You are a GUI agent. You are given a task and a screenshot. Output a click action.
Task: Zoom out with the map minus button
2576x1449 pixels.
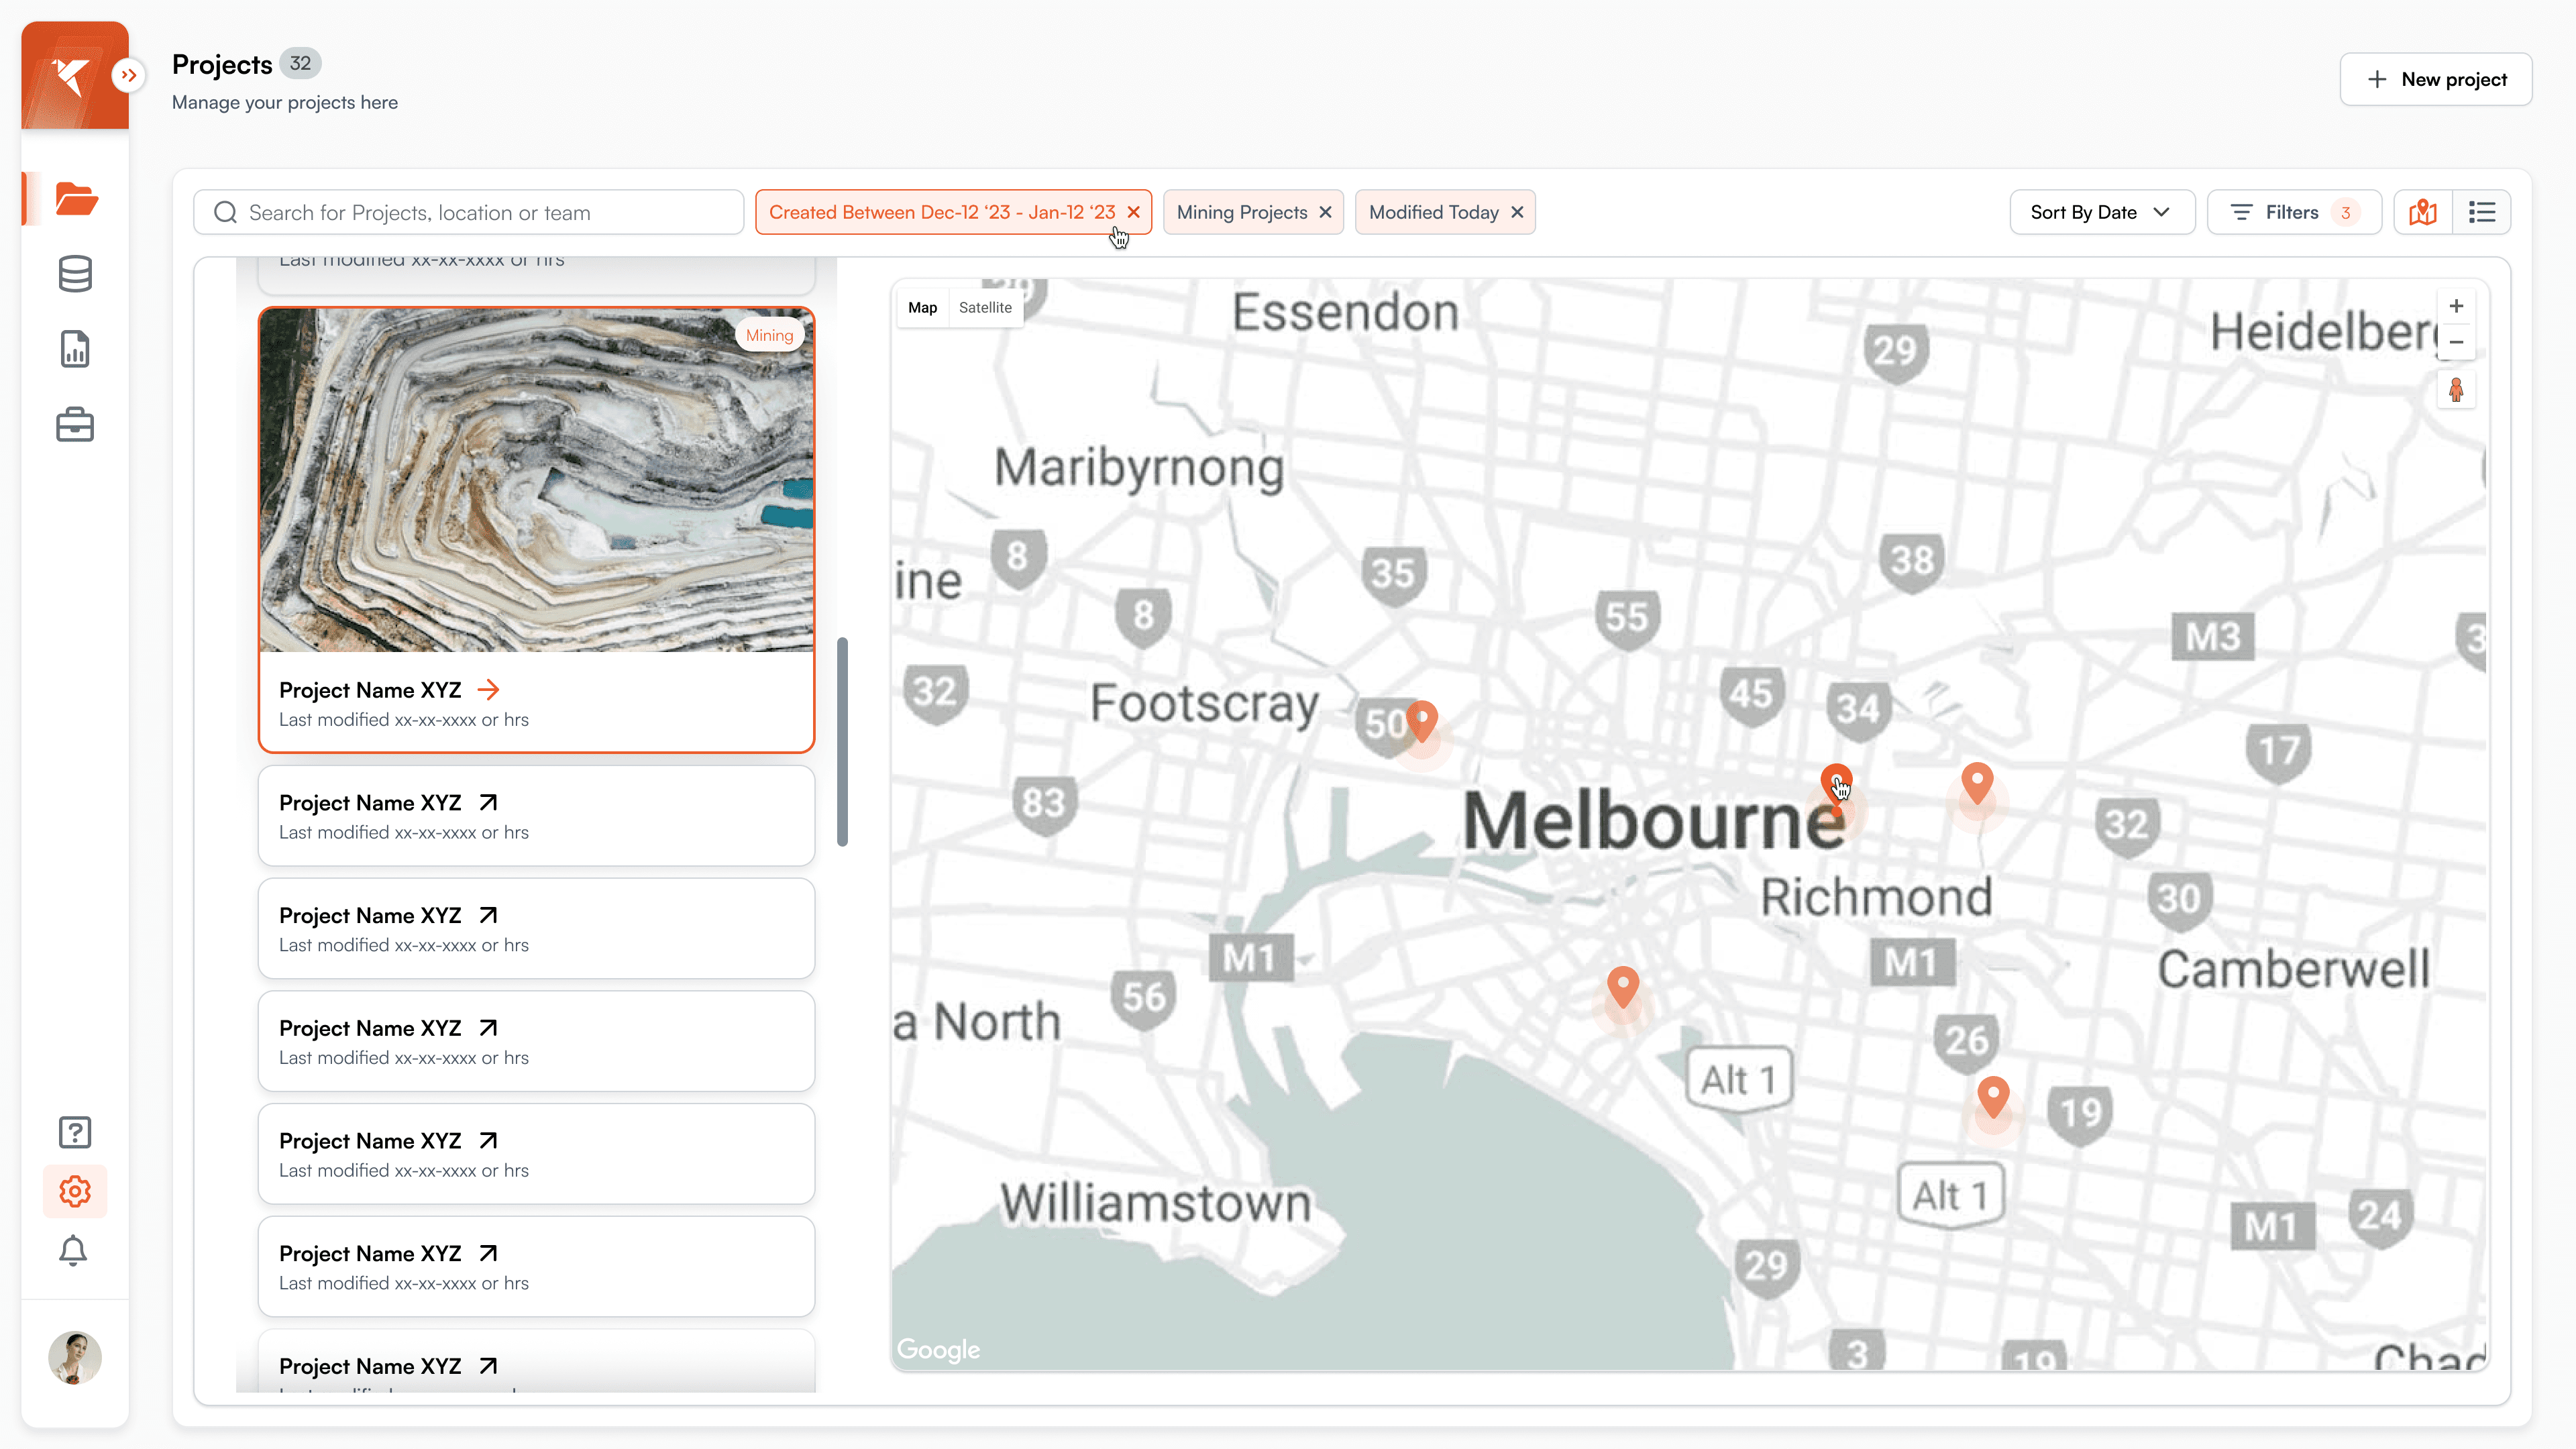pyautogui.click(x=2456, y=342)
